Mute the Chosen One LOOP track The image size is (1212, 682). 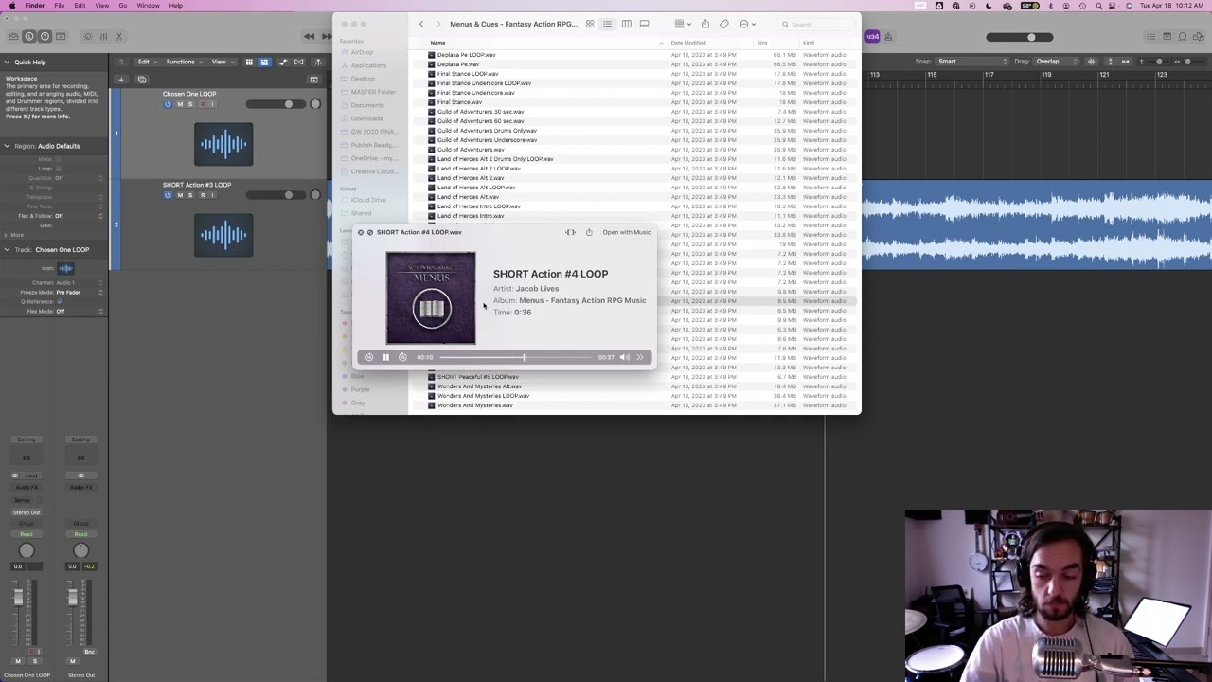click(180, 104)
